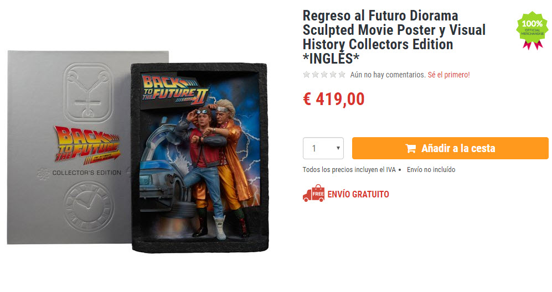Rate the product with the third star
Image resolution: width=552 pixels, height=292 pixels.
point(324,75)
